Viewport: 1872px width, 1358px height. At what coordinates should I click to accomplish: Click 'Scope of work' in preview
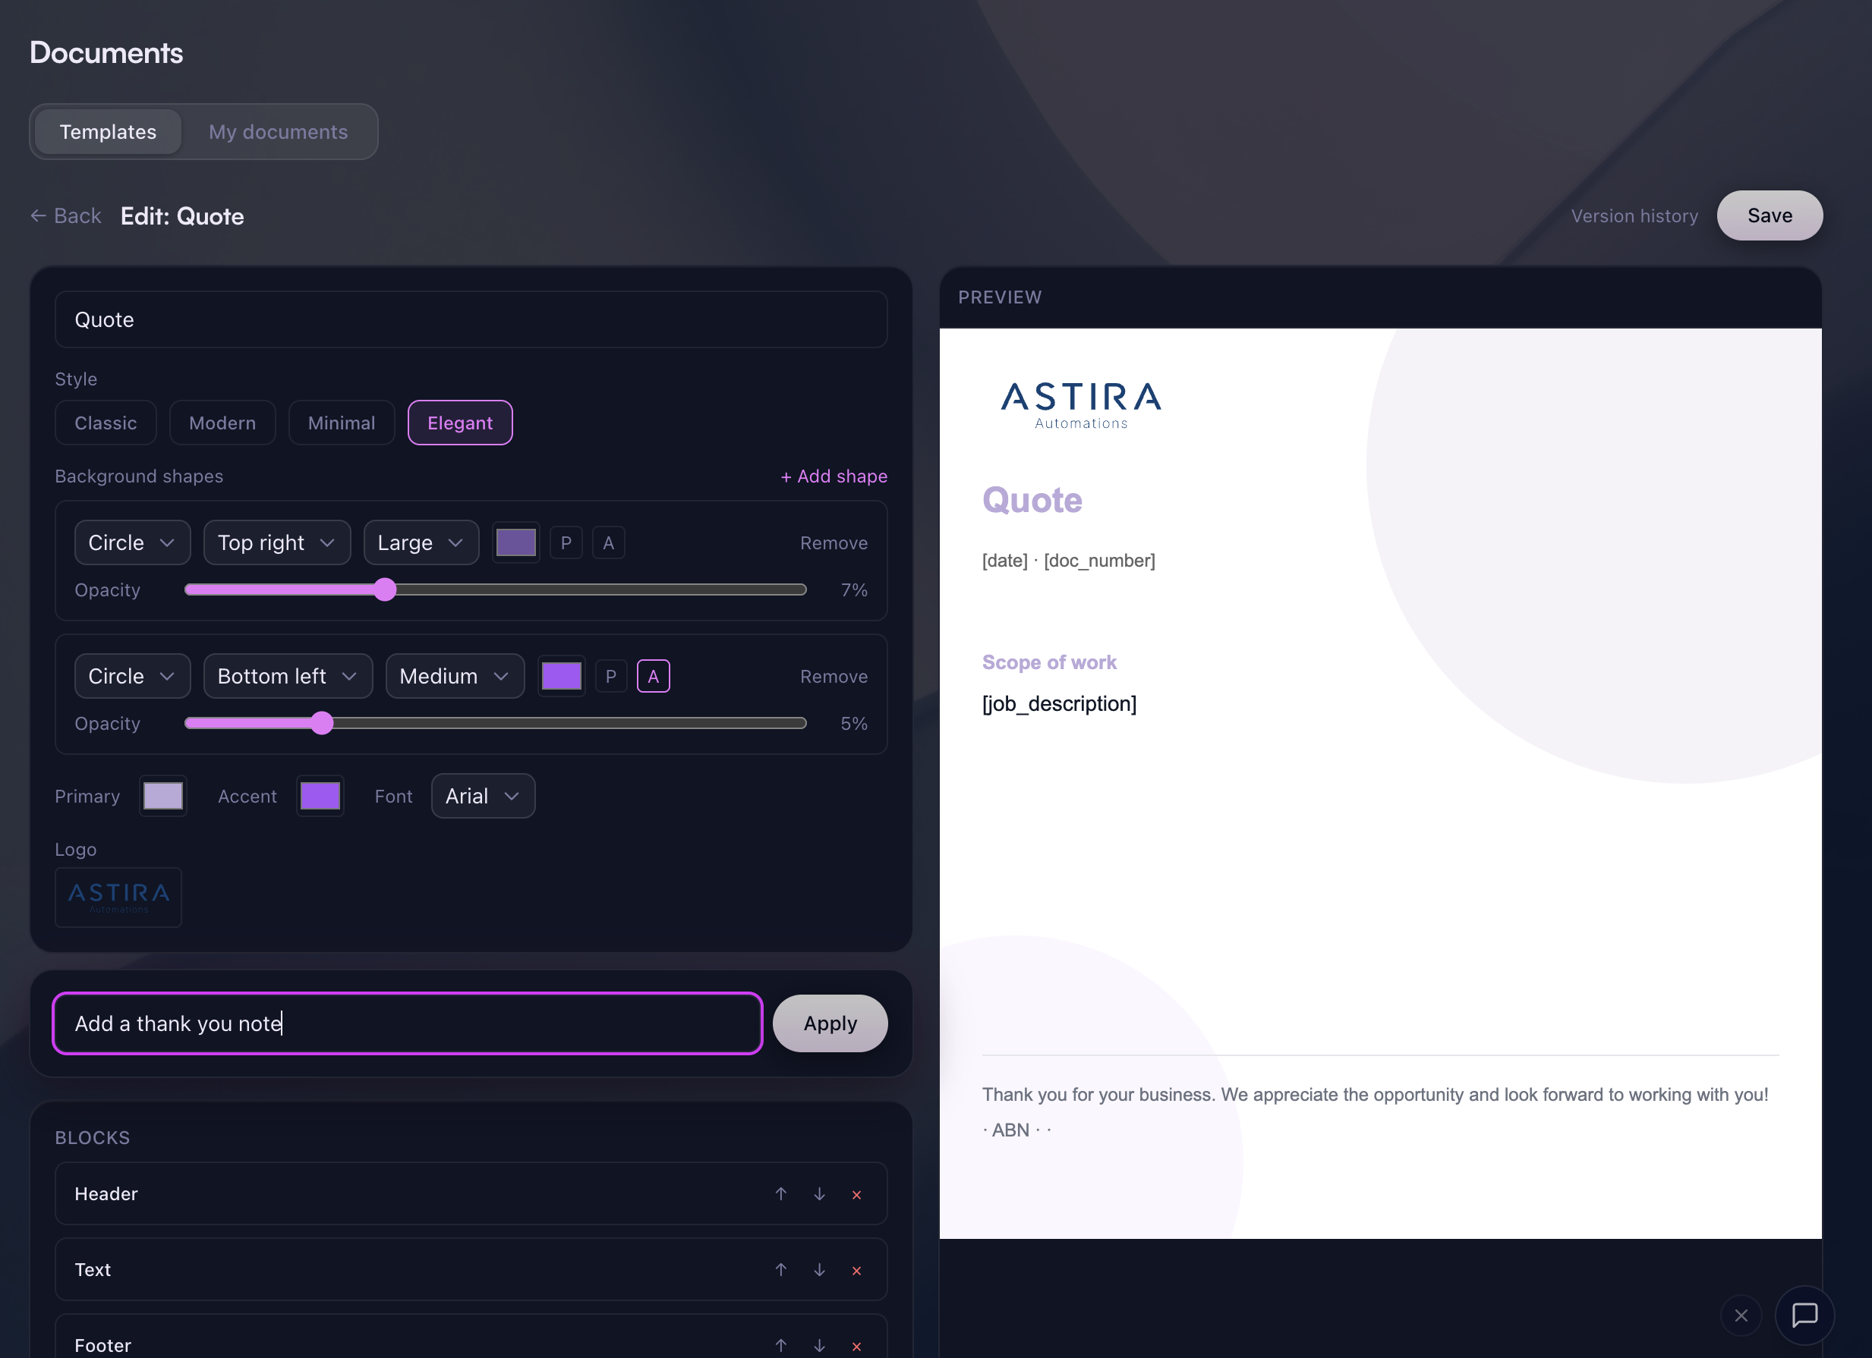[x=1049, y=662]
